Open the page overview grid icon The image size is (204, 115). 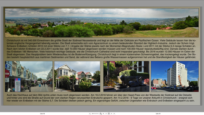click(109, 113)
